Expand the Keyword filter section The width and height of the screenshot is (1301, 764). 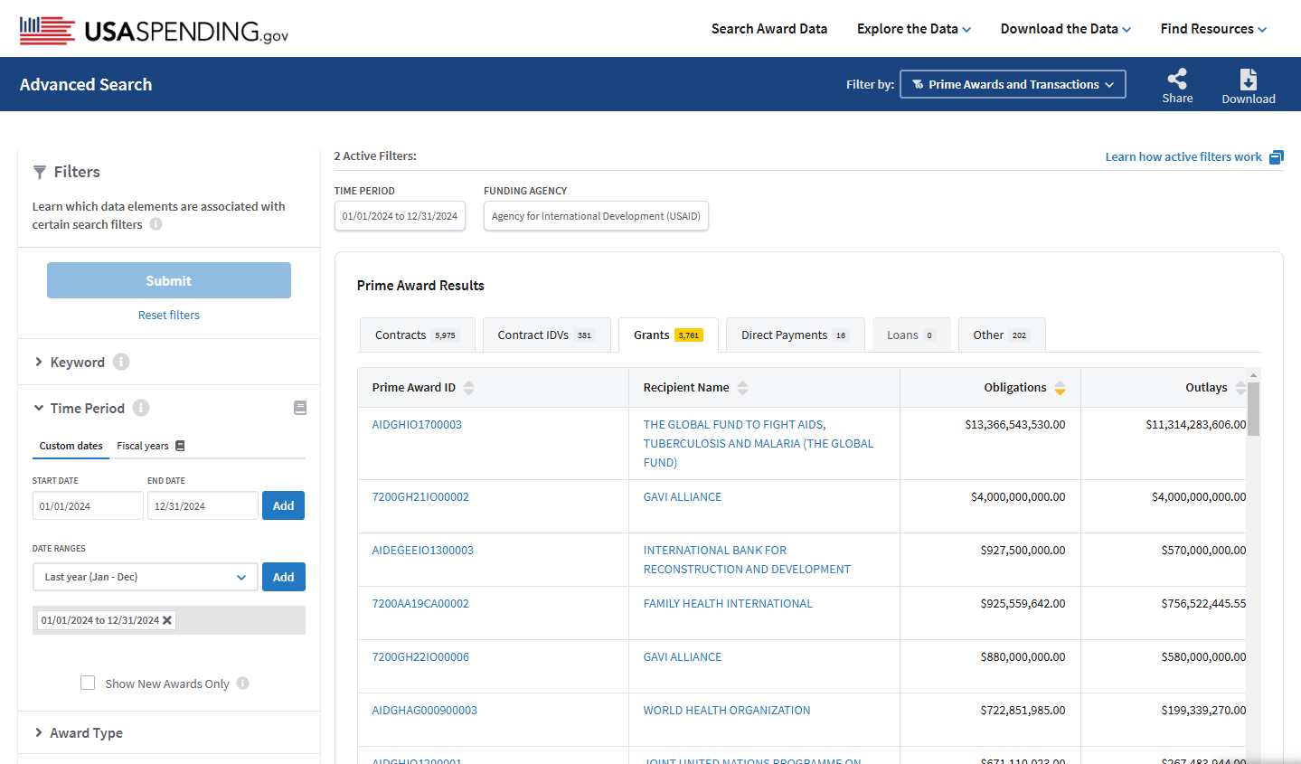pos(77,362)
